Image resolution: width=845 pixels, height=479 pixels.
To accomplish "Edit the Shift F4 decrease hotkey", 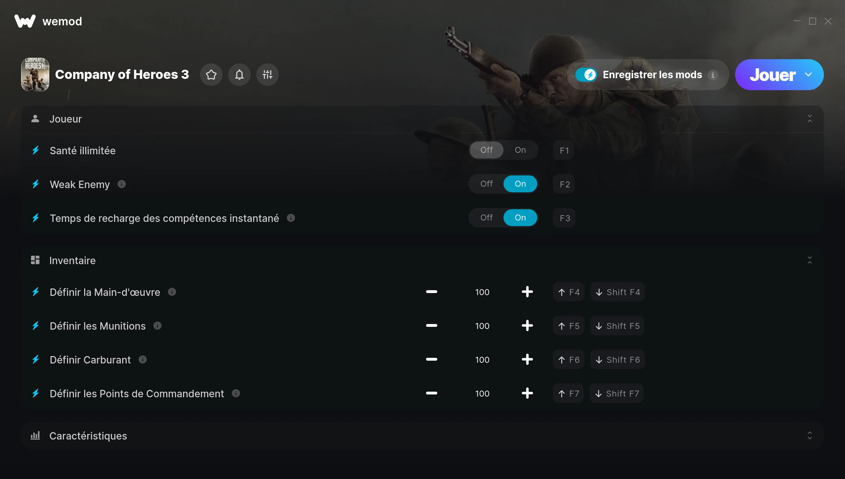I will pos(618,292).
